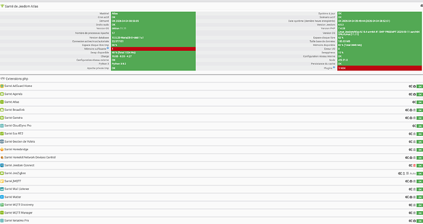423x224 pixels.
Task: Click the gears icon in Santé Eco RT2 row
Action: pos(410,134)
